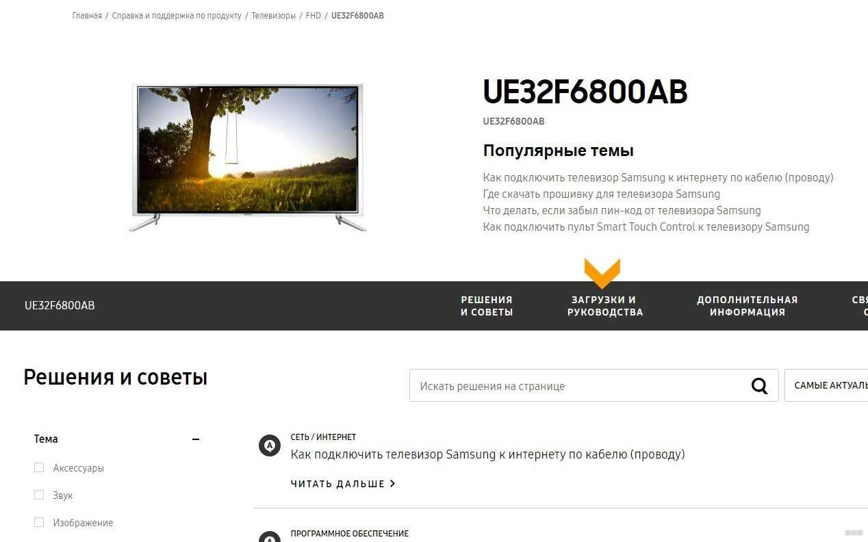Screen dimensions: 868x542
Task: Click the Телевизоры breadcrumb link
Action: 274,16
